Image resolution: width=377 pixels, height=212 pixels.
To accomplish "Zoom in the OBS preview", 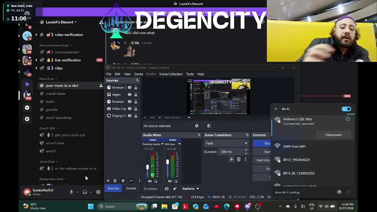I will pos(160,117).
